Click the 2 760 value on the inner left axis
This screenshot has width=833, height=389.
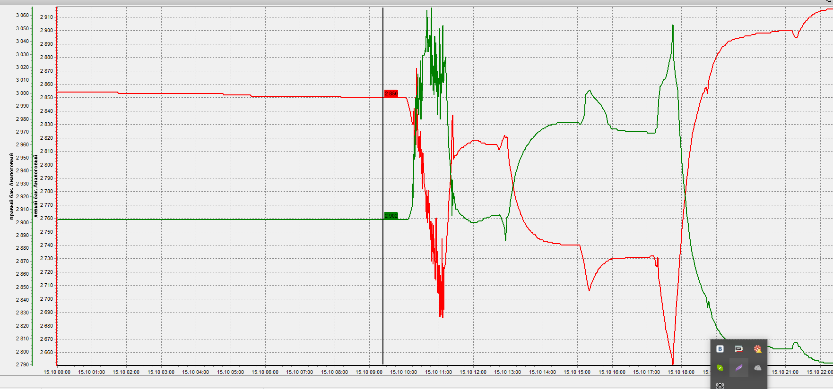[46, 218]
